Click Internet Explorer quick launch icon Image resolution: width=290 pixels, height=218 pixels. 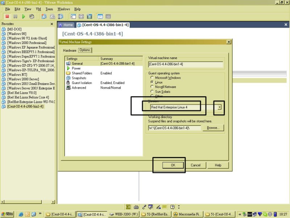pos(21,214)
